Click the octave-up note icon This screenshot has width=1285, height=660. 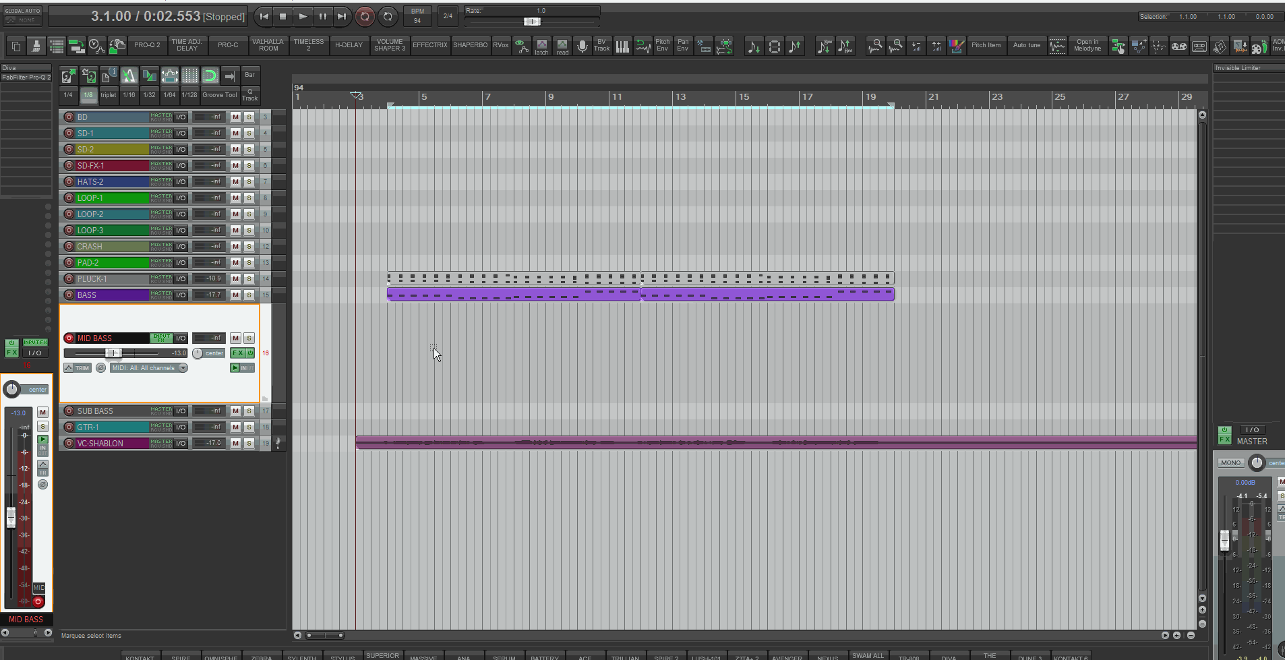845,46
